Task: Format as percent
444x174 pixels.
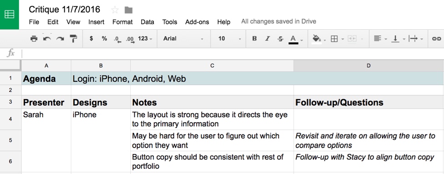Action: 104,39
